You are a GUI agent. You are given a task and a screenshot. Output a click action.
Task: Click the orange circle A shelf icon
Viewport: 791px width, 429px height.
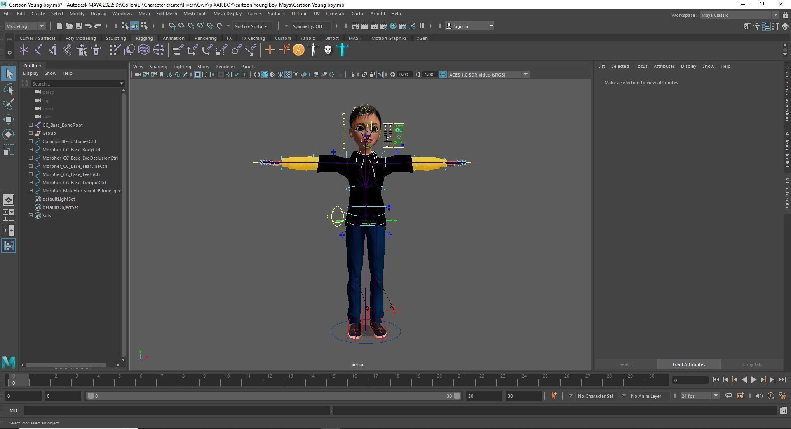coord(299,50)
